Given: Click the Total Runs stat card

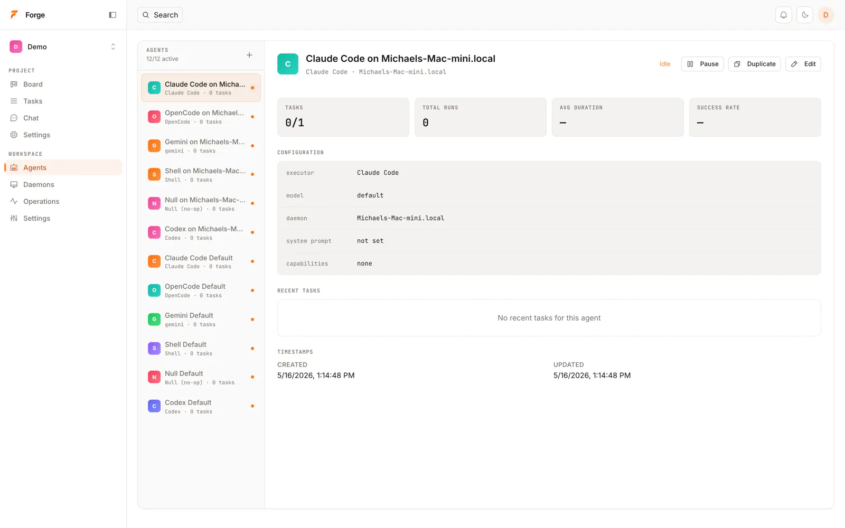Looking at the screenshot, I should (481, 117).
